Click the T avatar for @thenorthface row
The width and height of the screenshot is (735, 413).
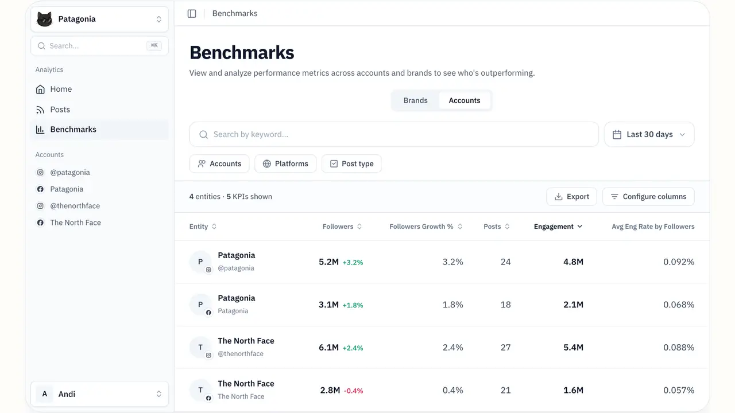(200, 347)
